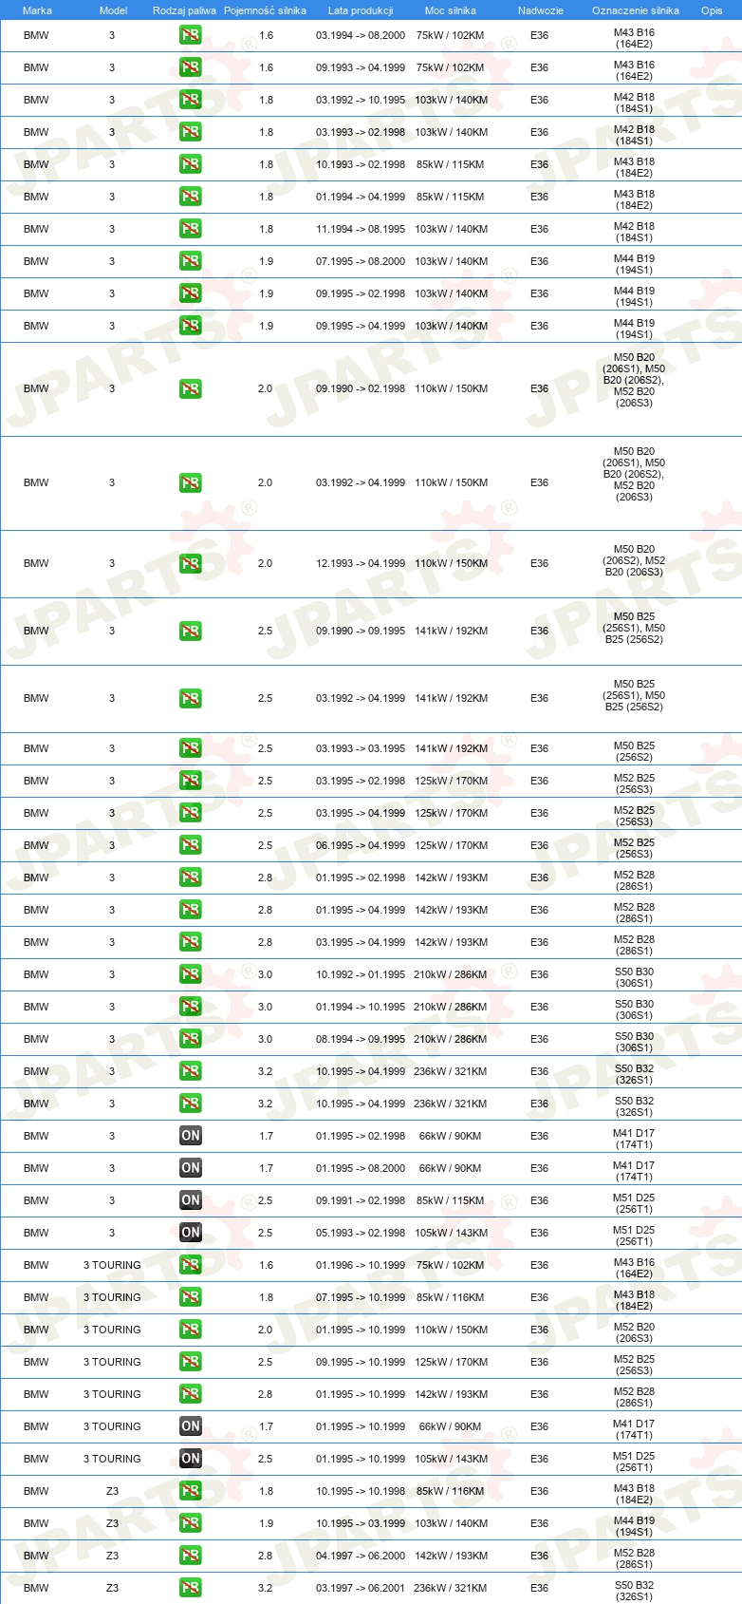The height and width of the screenshot is (1604, 742).
Task: Click petrol icon in Z3 3.2 row
Action: point(191,1588)
